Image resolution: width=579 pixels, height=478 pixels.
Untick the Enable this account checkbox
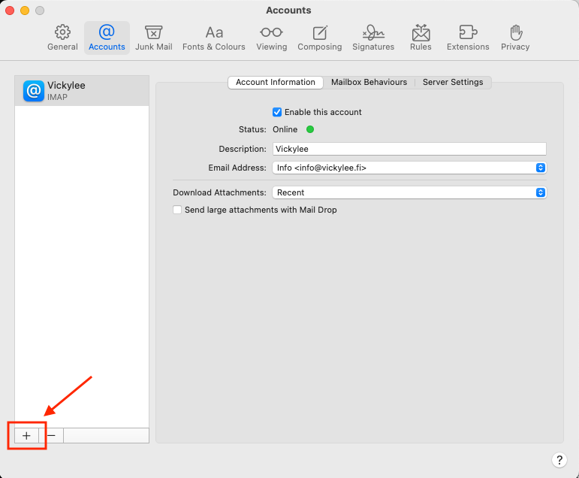(277, 112)
